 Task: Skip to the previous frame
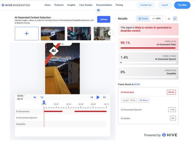[92, 97]
